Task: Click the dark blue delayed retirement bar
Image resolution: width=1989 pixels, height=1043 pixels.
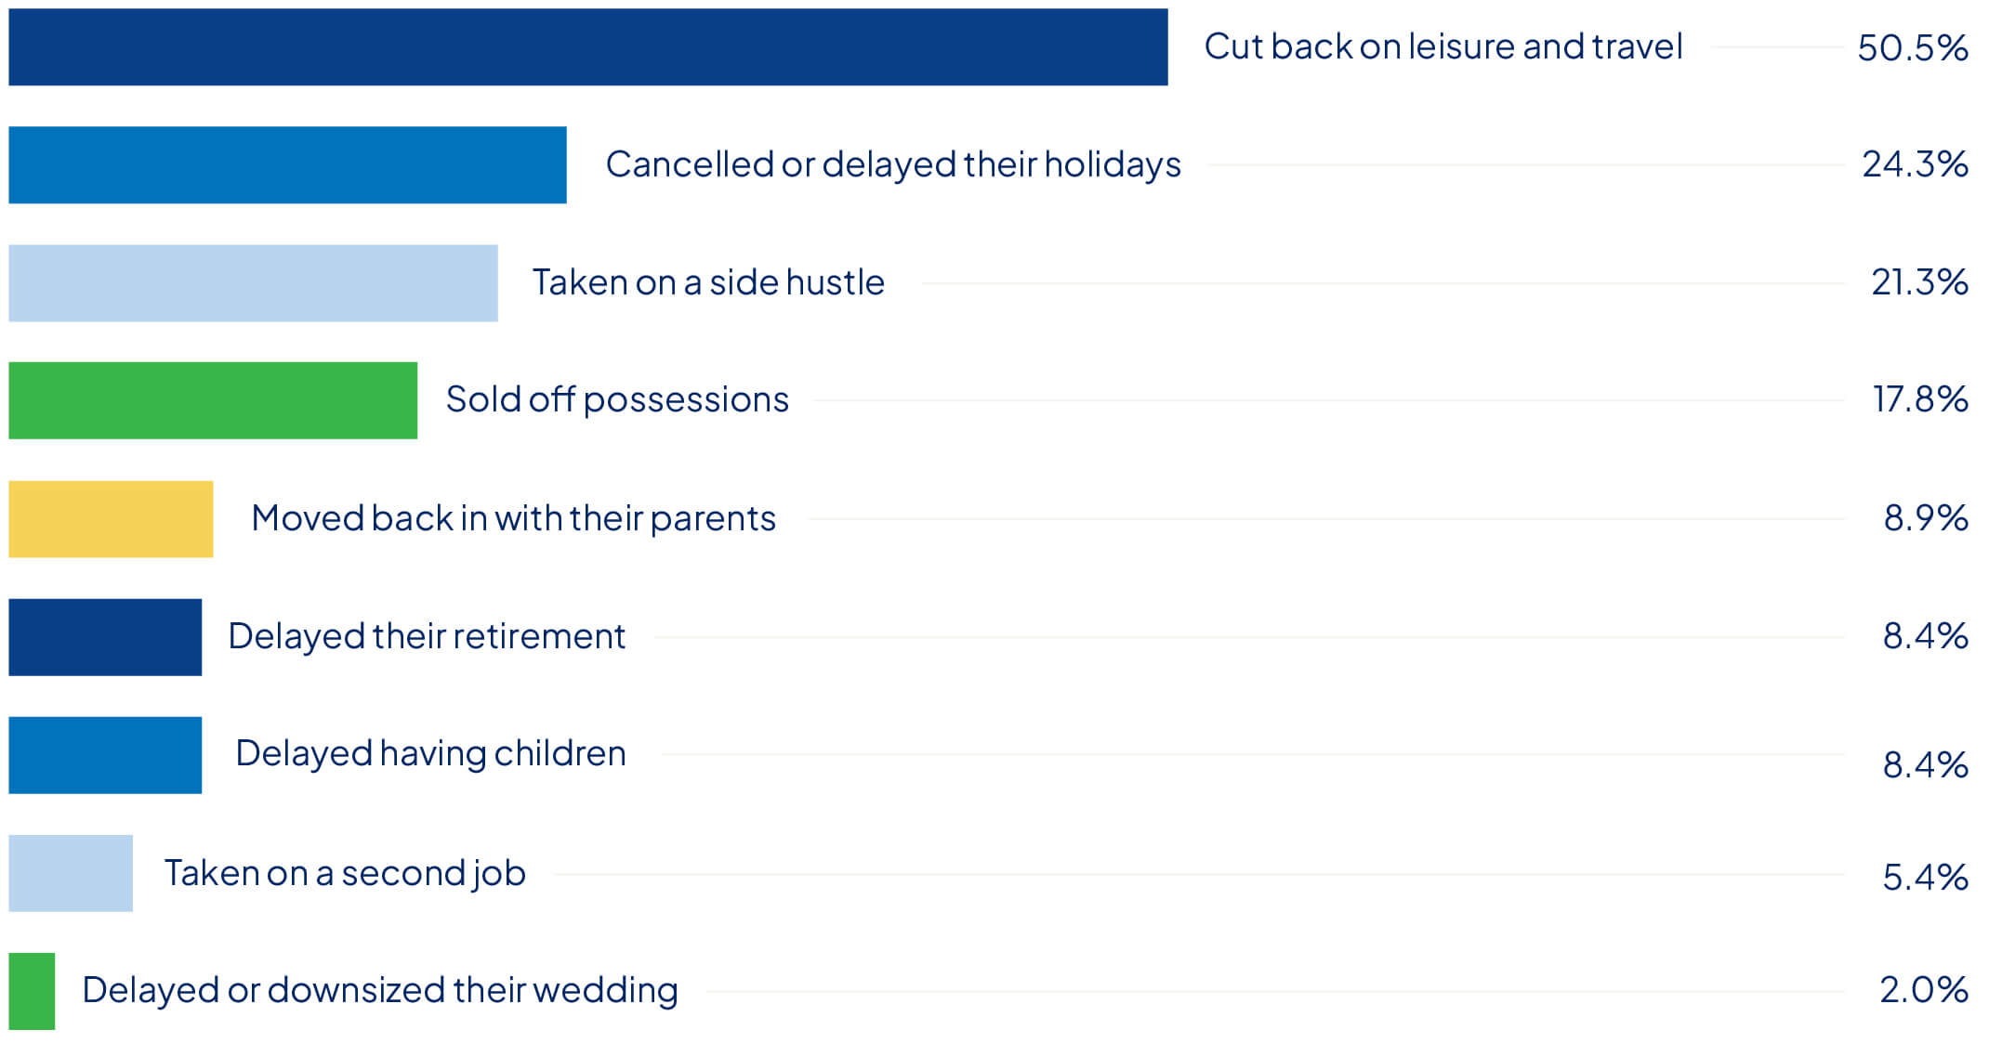Action: [105, 637]
